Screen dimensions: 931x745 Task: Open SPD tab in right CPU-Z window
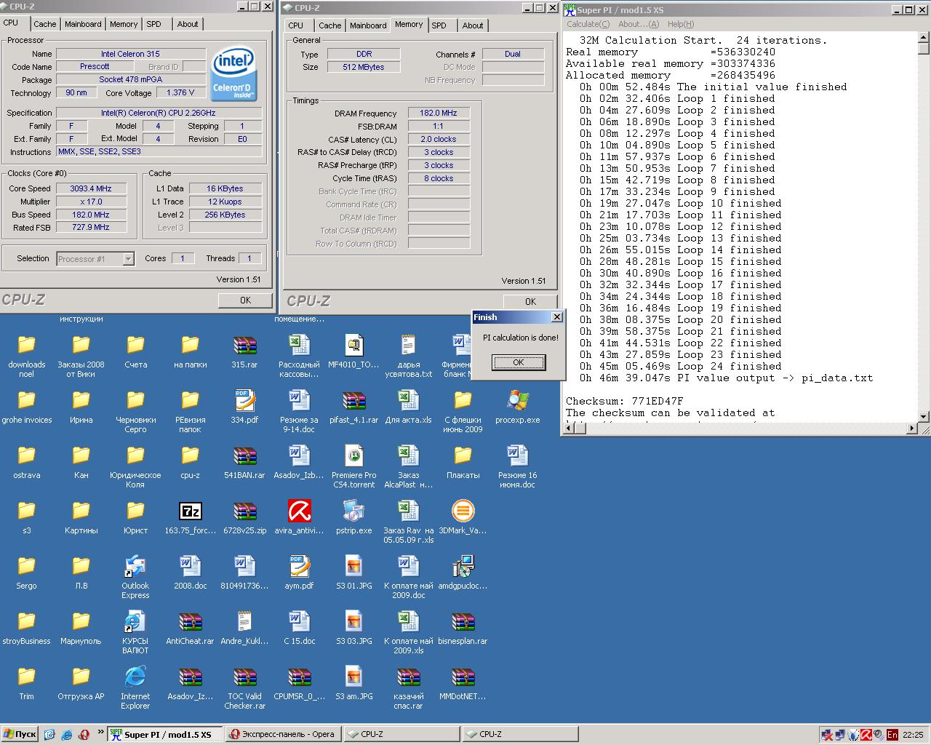coord(439,25)
